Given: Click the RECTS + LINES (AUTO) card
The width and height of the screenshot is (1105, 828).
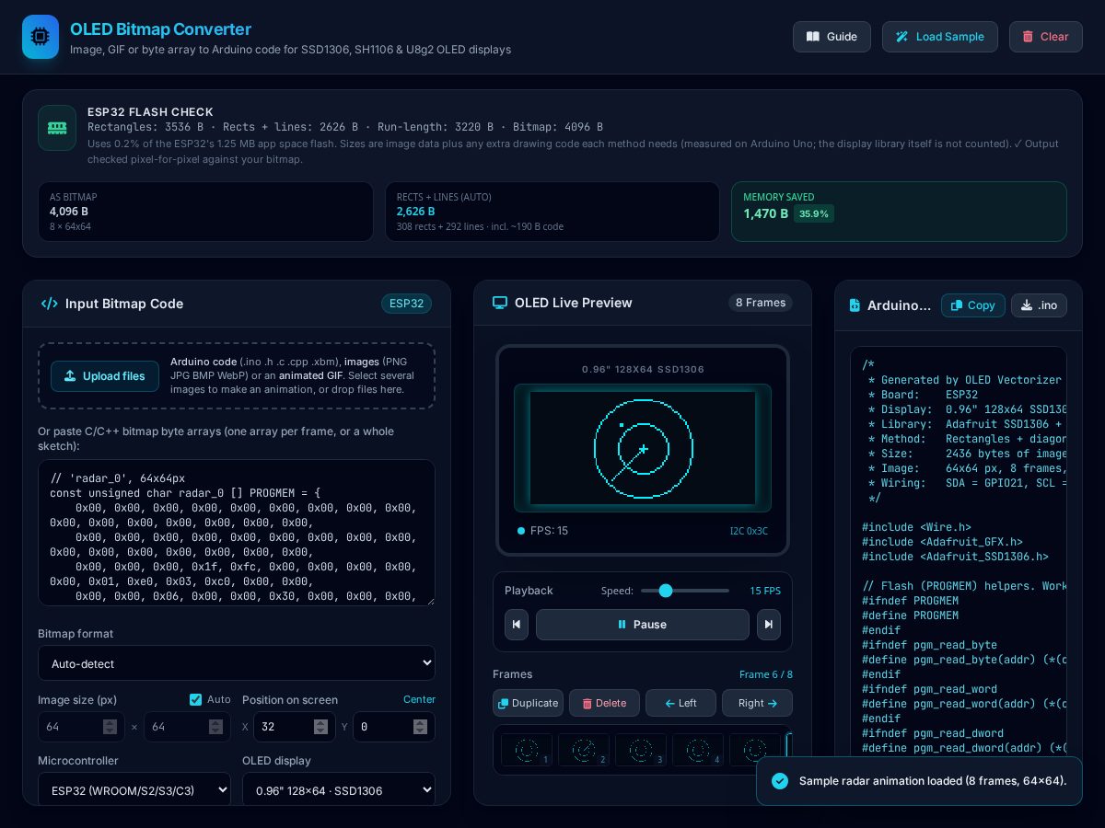Looking at the screenshot, I should (x=552, y=212).
